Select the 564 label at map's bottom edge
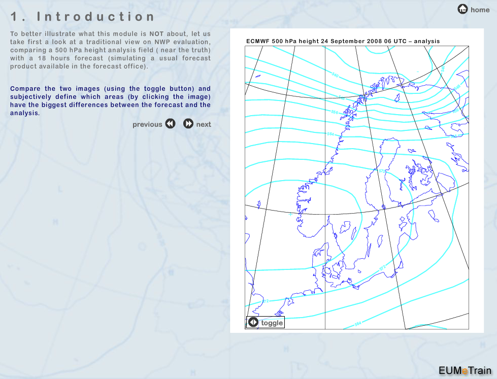Viewport: 497px width, 379px height. coord(357,323)
